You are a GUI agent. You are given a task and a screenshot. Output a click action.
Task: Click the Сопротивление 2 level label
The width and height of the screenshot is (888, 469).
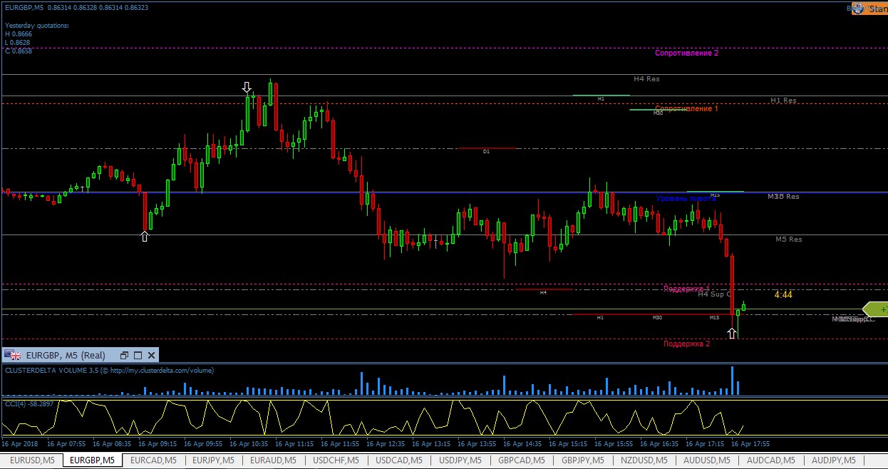[x=686, y=53]
